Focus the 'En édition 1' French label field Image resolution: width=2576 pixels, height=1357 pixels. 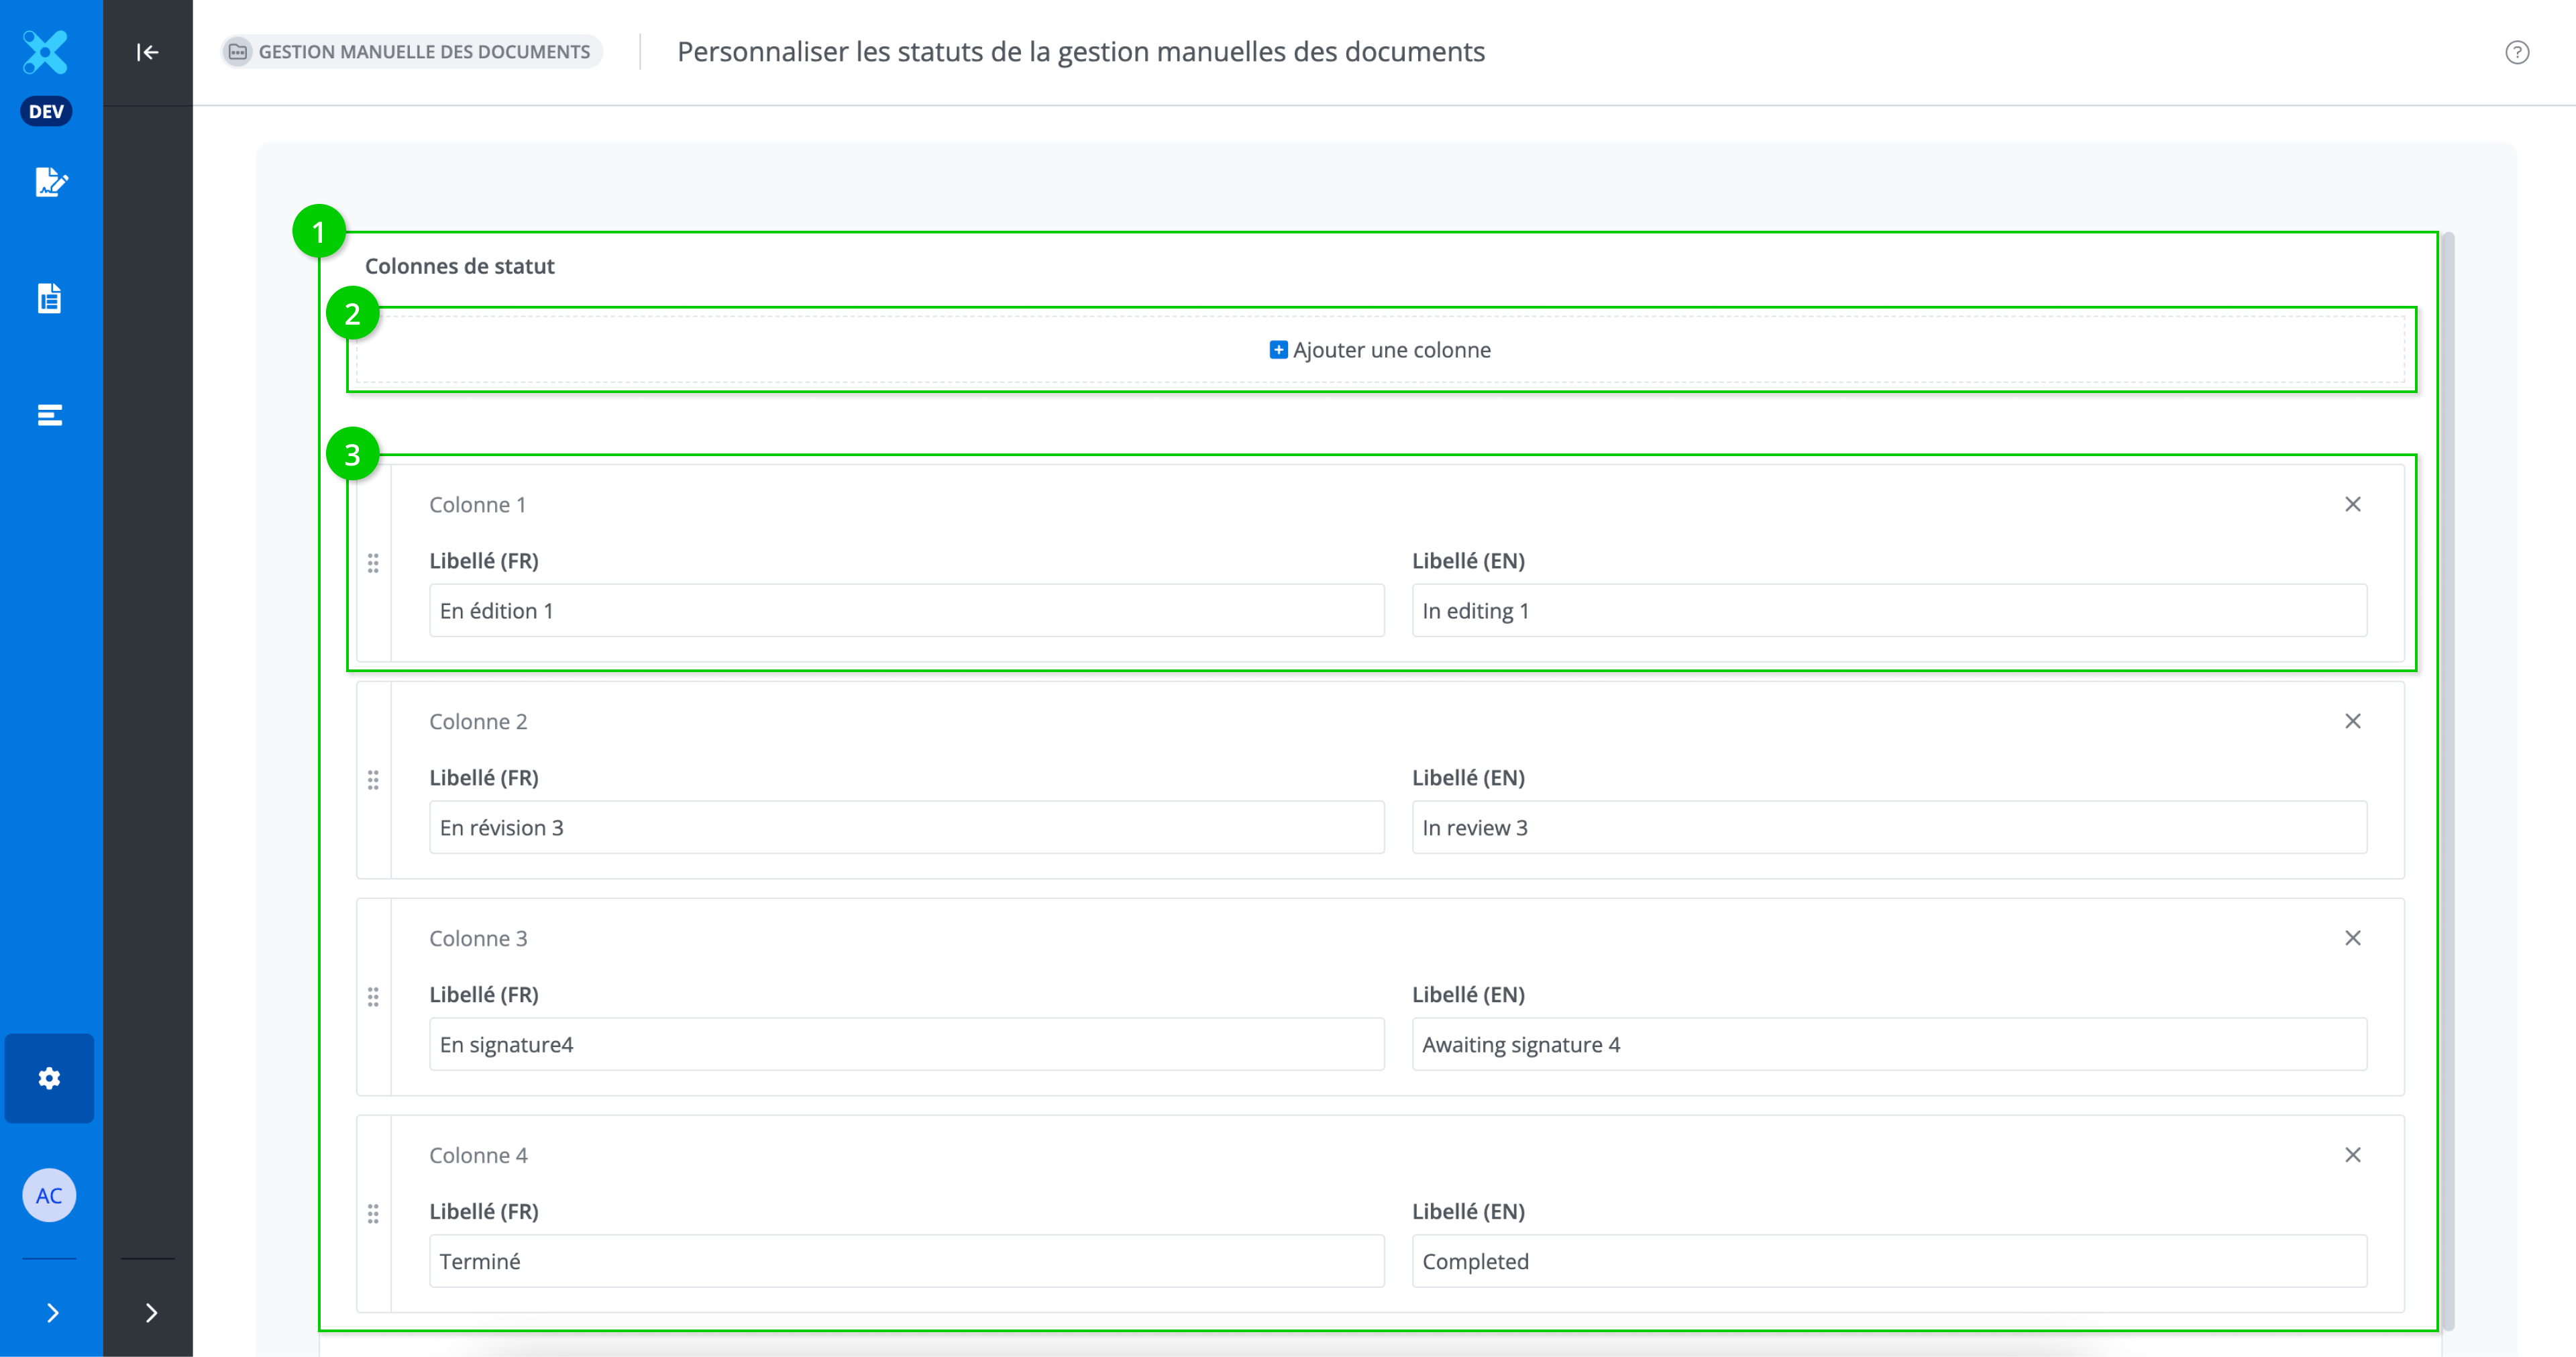point(906,610)
